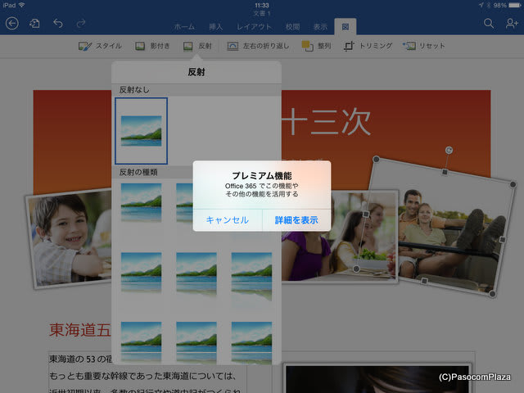Screen dimensions: 524x393
Task: Choose right thumbnail in bottom reflection row
Action: tap(251, 342)
